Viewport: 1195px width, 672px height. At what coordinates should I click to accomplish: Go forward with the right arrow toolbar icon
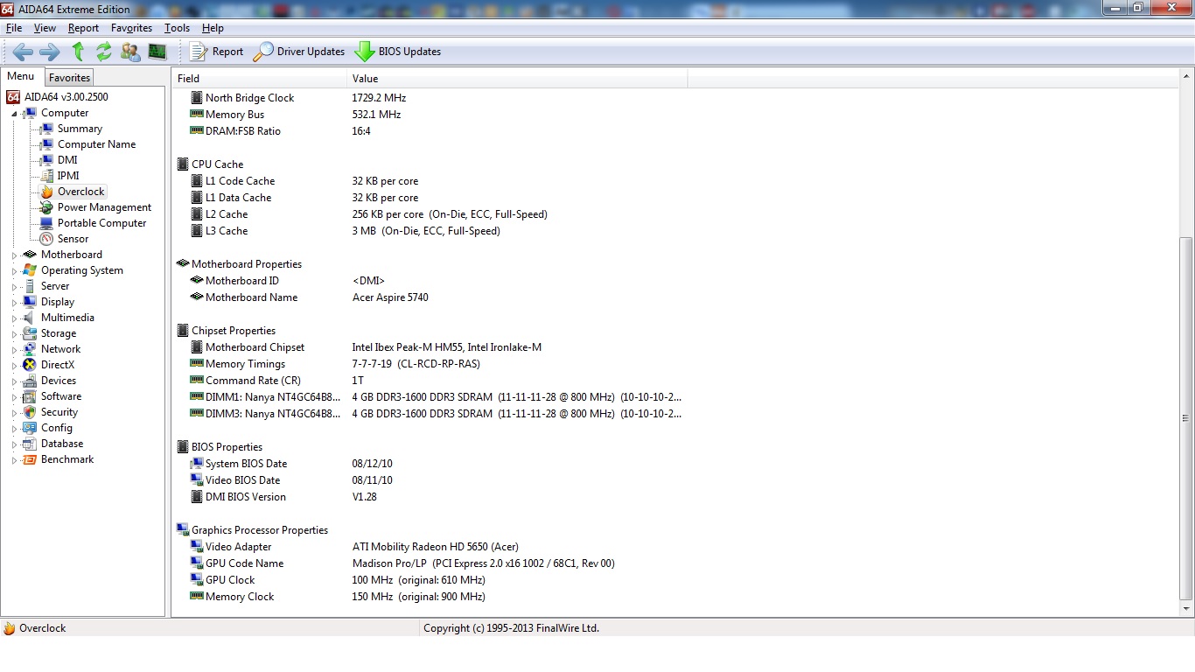pos(50,52)
